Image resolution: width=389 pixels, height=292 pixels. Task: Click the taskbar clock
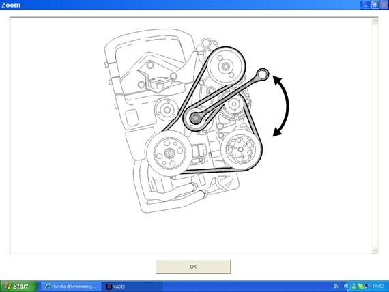click(x=379, y=287)
